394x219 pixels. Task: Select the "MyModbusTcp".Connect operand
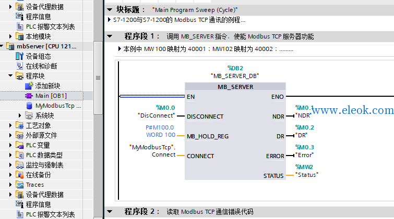152,151
